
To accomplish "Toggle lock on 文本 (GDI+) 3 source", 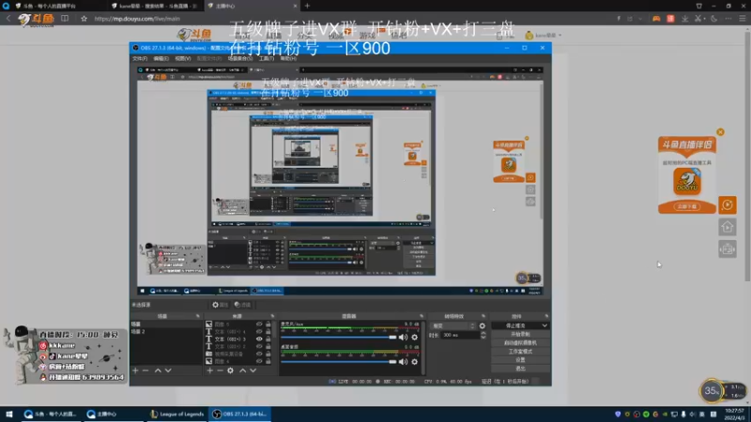I will pos(268,339).
